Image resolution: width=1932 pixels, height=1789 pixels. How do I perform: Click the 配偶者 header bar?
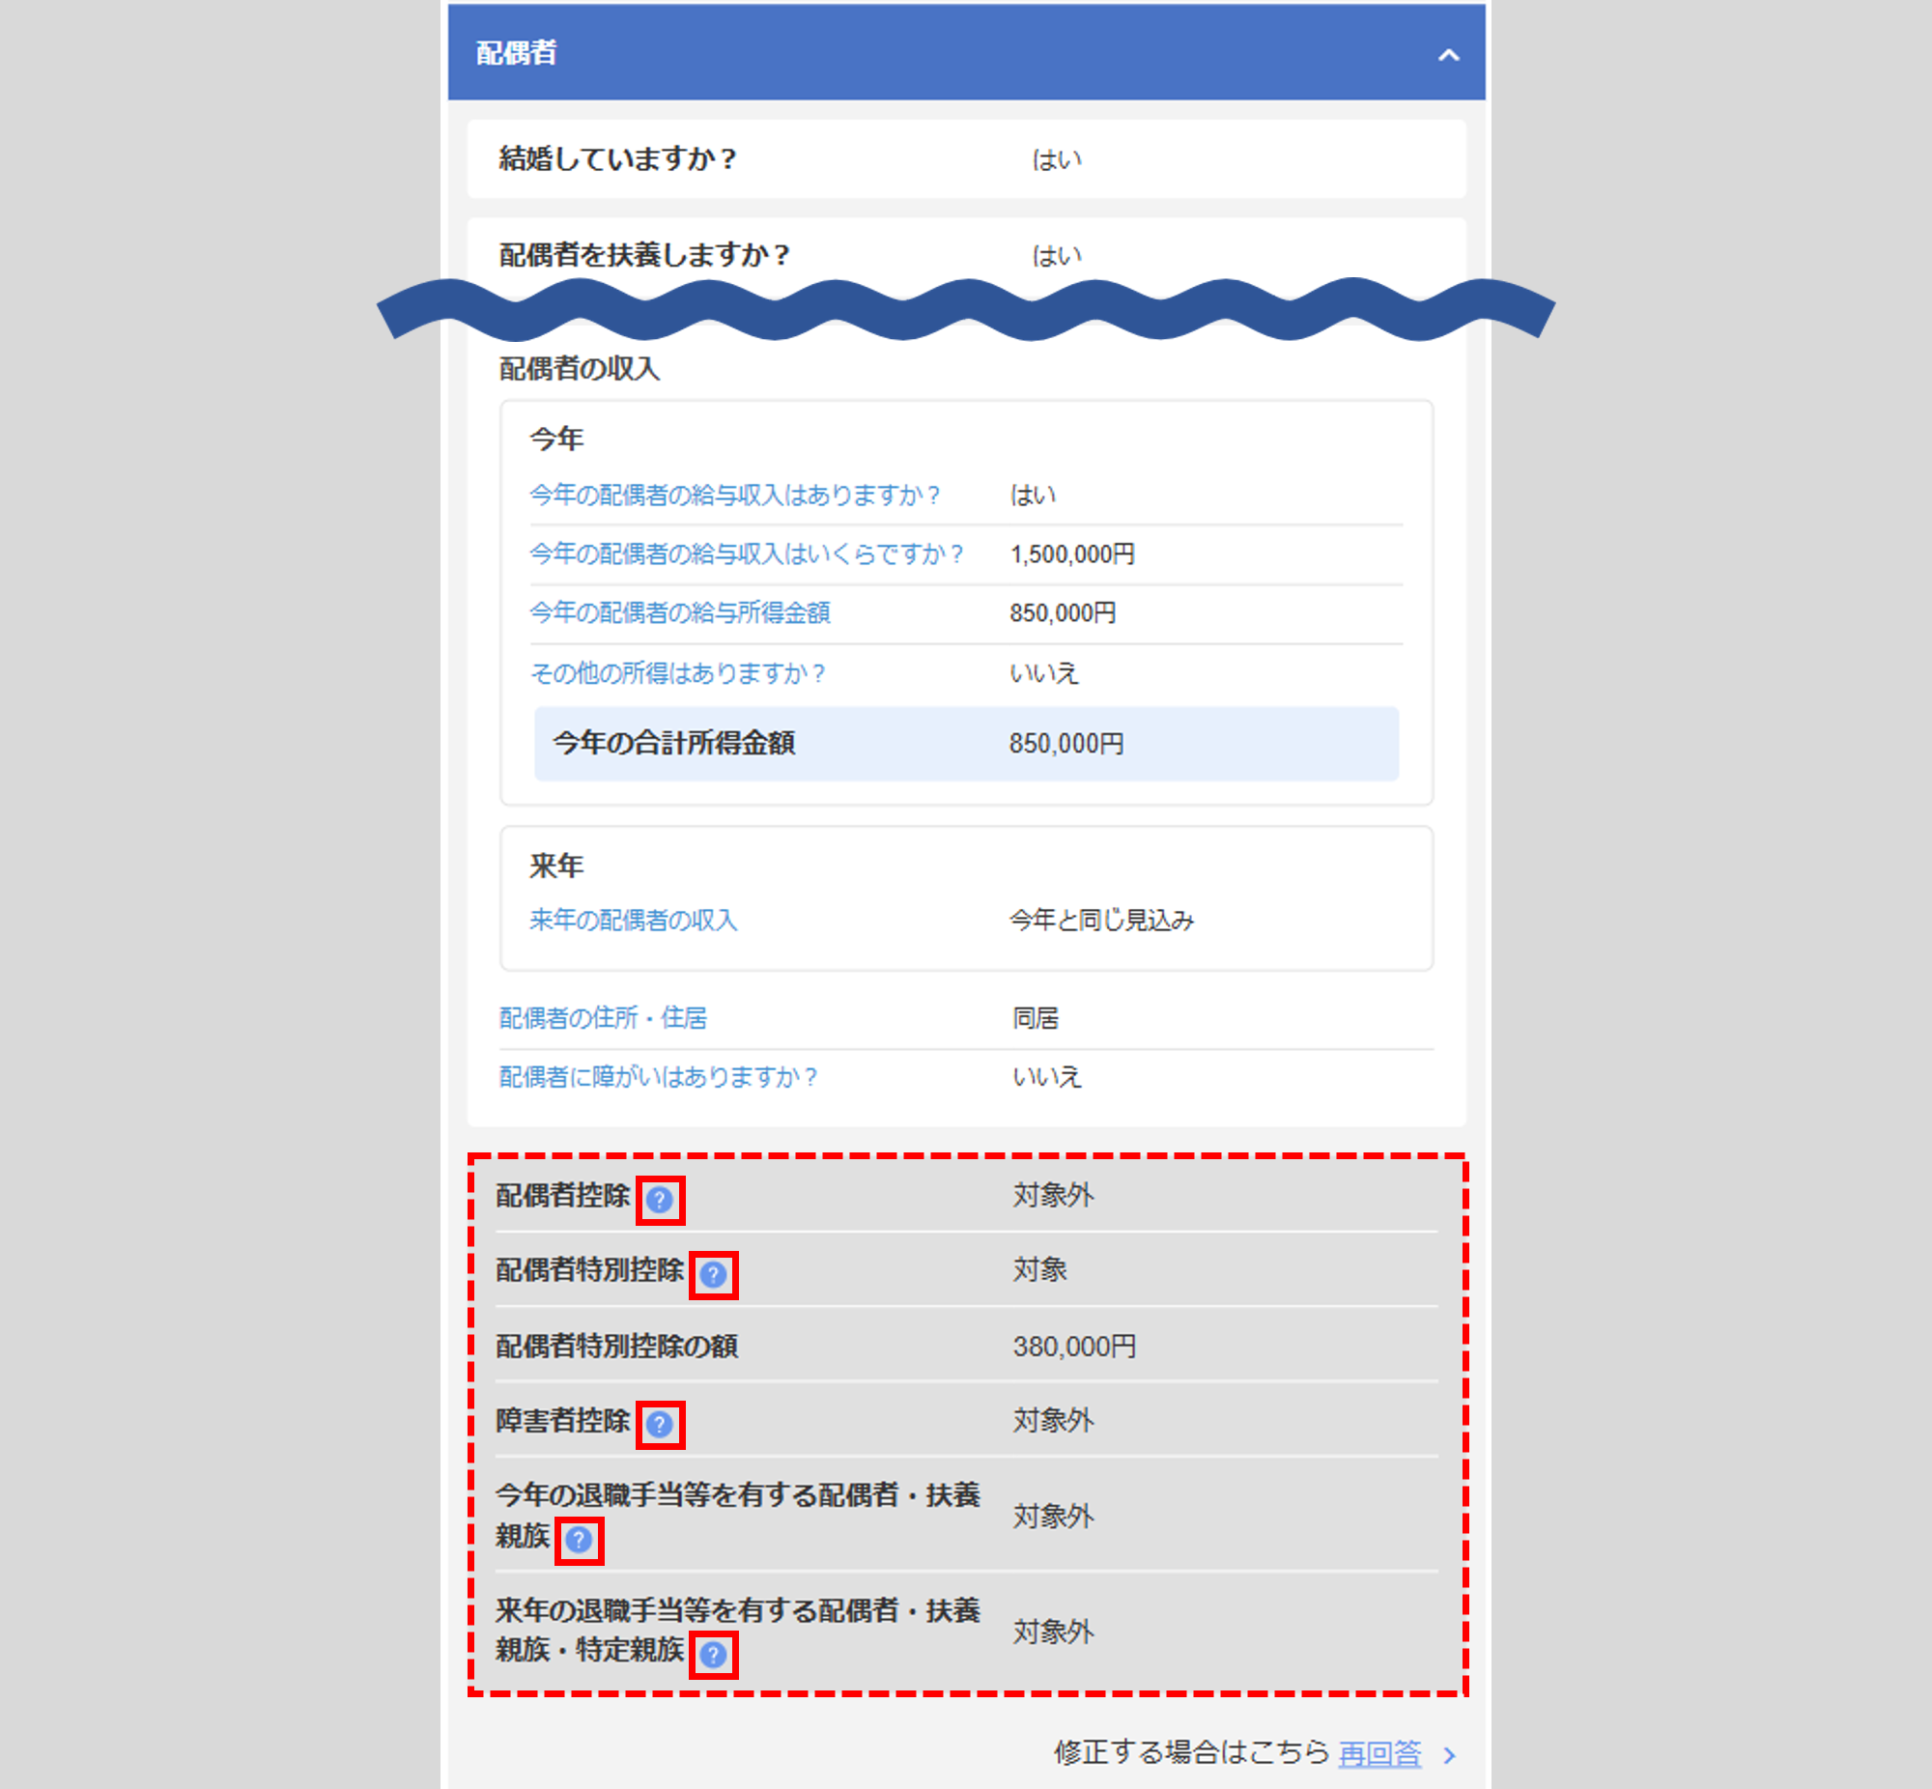click(965, 53)
